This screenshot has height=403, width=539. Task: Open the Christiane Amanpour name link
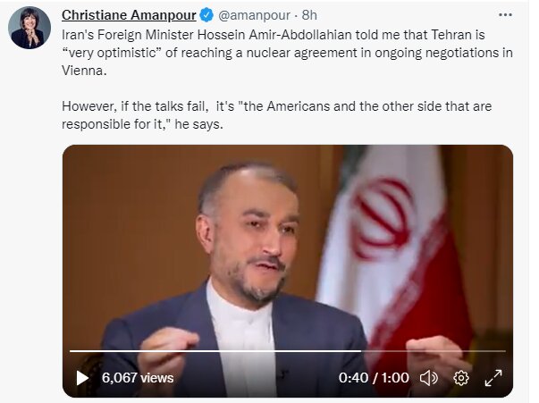(x=129, y=15)
